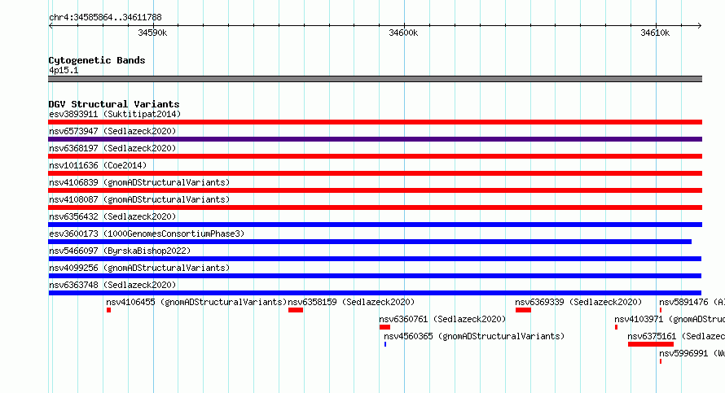Open nsv5466097 (ByrskaBishop2022) label
Viewport: 725px width, 393px height.
(120, 251)
